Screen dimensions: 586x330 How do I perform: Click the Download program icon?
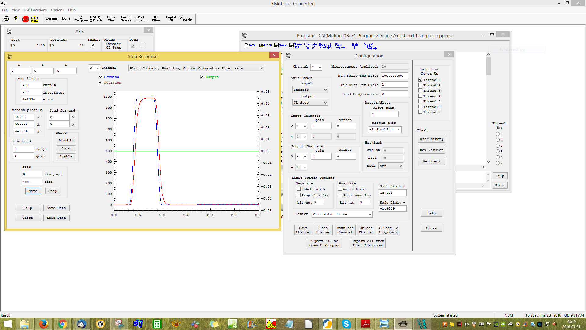tap(325, 46)
